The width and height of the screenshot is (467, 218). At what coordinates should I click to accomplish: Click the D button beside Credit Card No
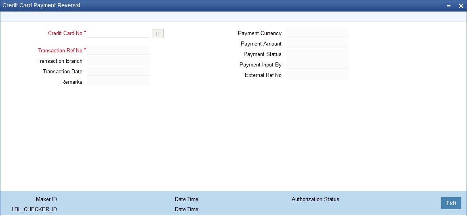158,33
